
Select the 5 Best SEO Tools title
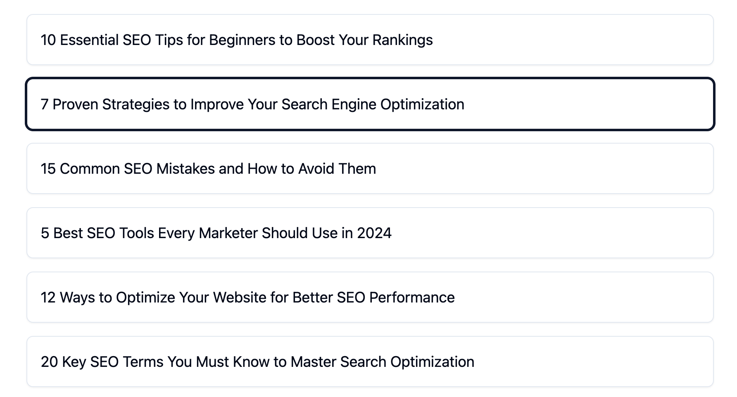pos(216,233)
